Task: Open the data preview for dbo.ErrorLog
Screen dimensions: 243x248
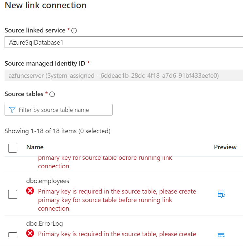Action: [x=221, y=235]
